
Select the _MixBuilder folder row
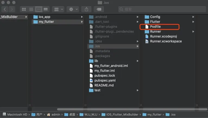(14, 17)
